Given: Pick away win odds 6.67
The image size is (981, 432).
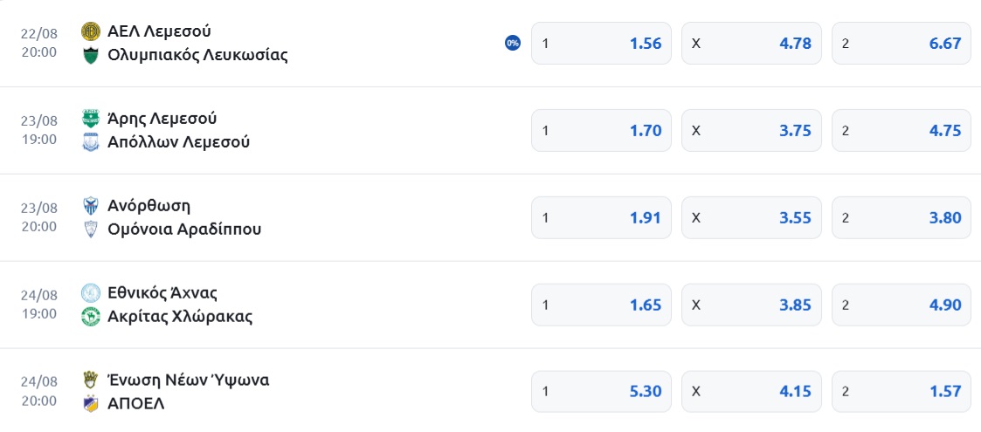Looking at the screenshot, I should pos(902,43).
